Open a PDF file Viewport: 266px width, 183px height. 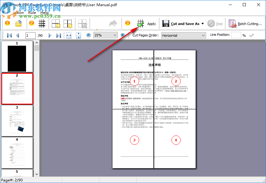[18, 23]
